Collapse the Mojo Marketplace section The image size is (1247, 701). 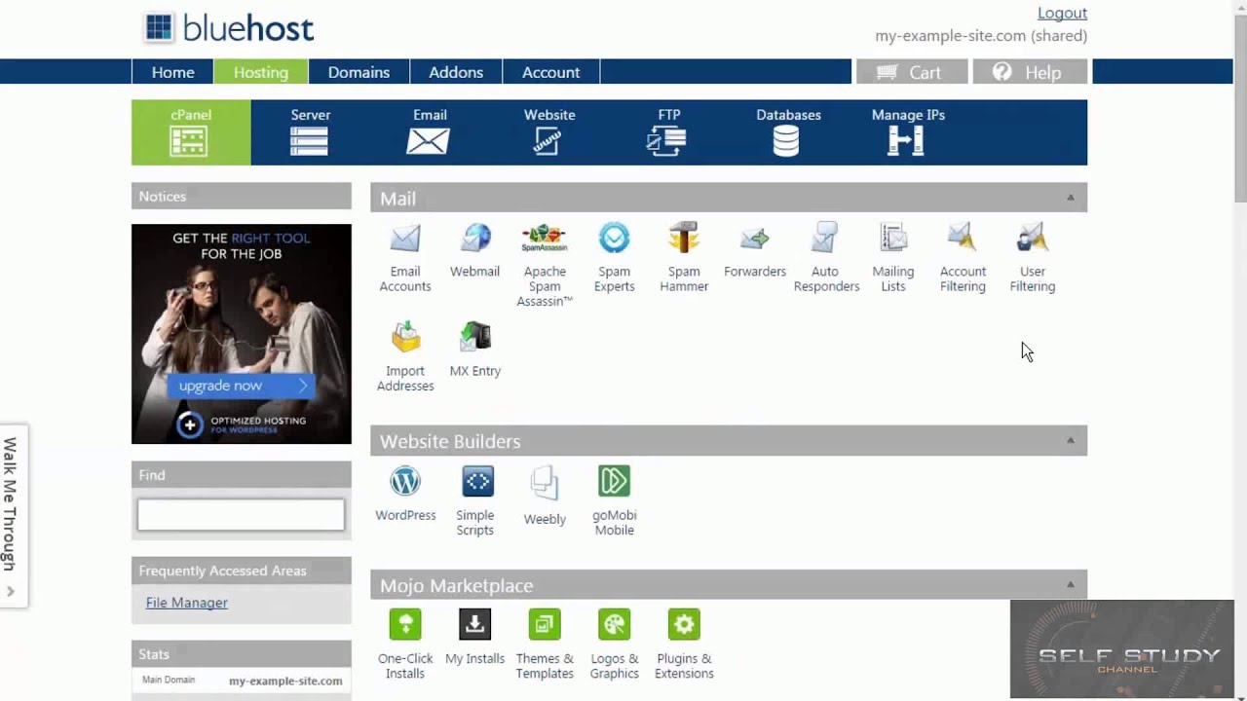pos(1070,584)
